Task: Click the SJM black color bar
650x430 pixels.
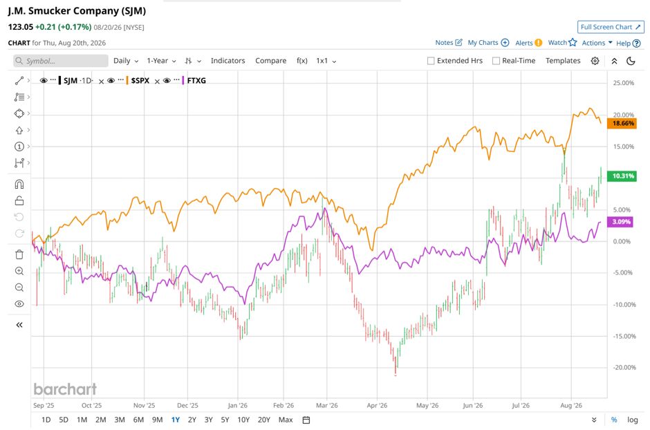Action: click(60, 80)
